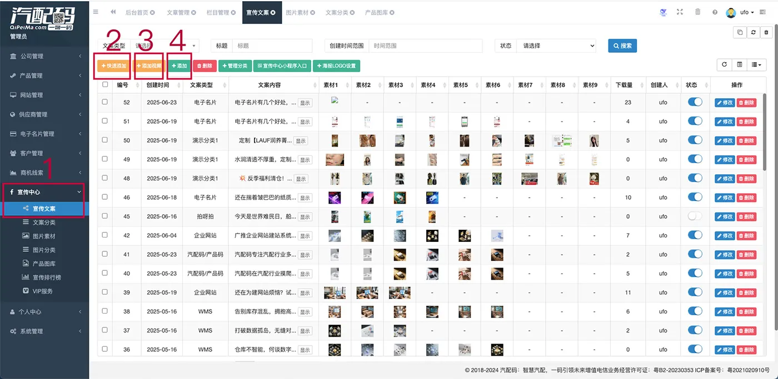Viewport: 778px width, 379px height.
Task: Click the column toggle icon beside table refresh
Action: 740,65
